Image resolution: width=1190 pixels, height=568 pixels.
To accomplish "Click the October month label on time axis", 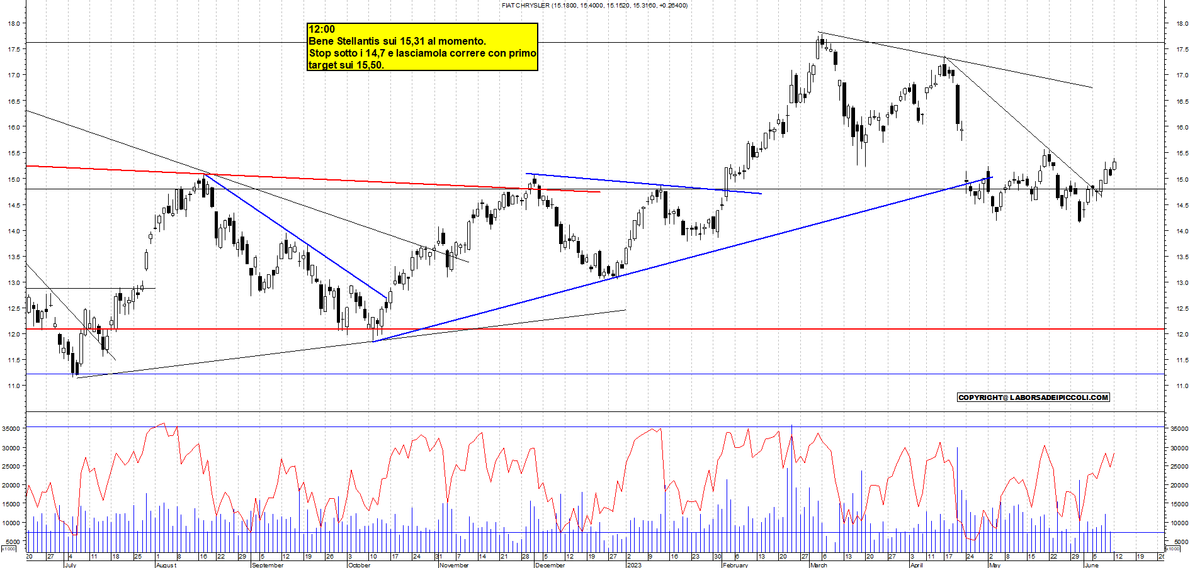I will (360, 565).
